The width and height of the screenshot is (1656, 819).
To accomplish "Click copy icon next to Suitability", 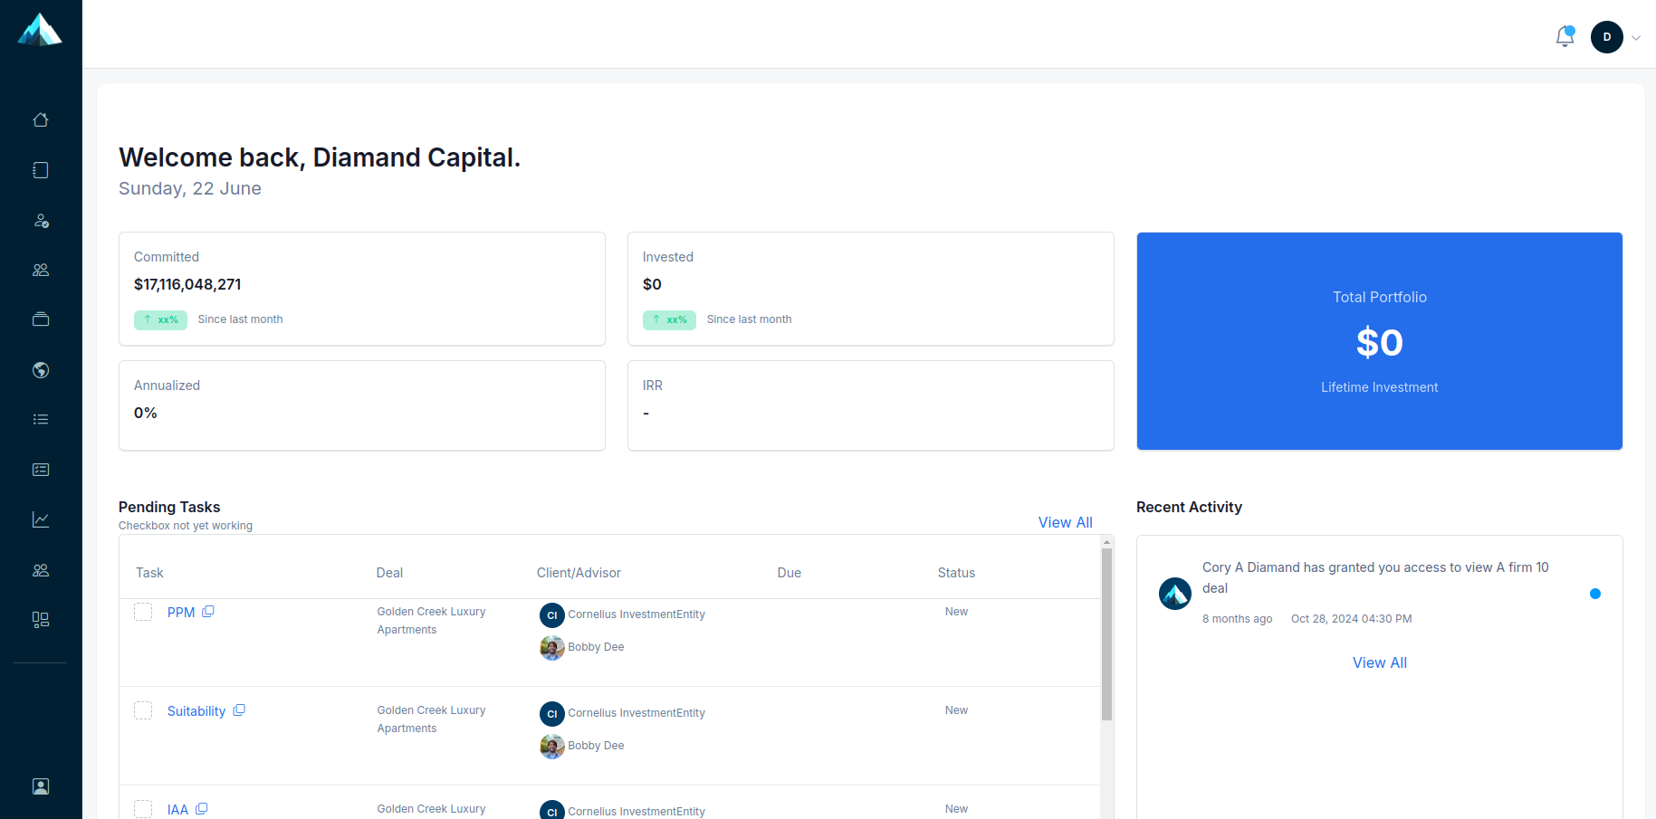I will coord(239,710).
